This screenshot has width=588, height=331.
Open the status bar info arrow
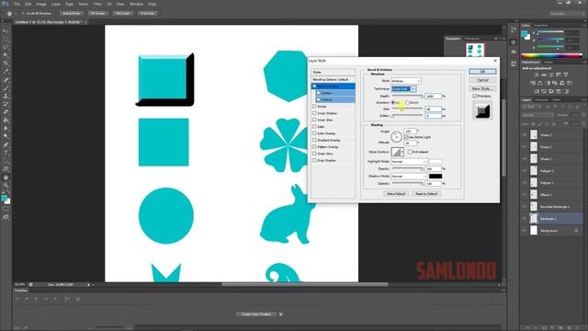pos(89,285)
